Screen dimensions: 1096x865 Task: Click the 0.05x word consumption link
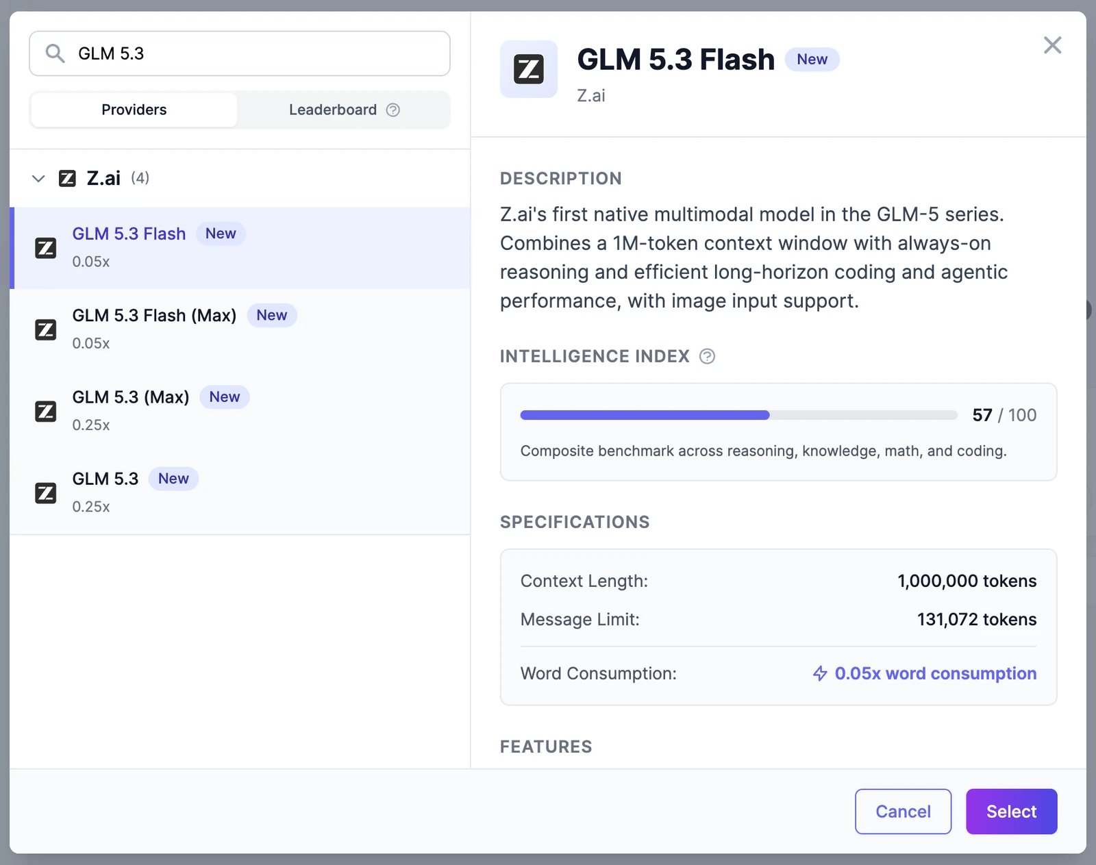[935, 673]
